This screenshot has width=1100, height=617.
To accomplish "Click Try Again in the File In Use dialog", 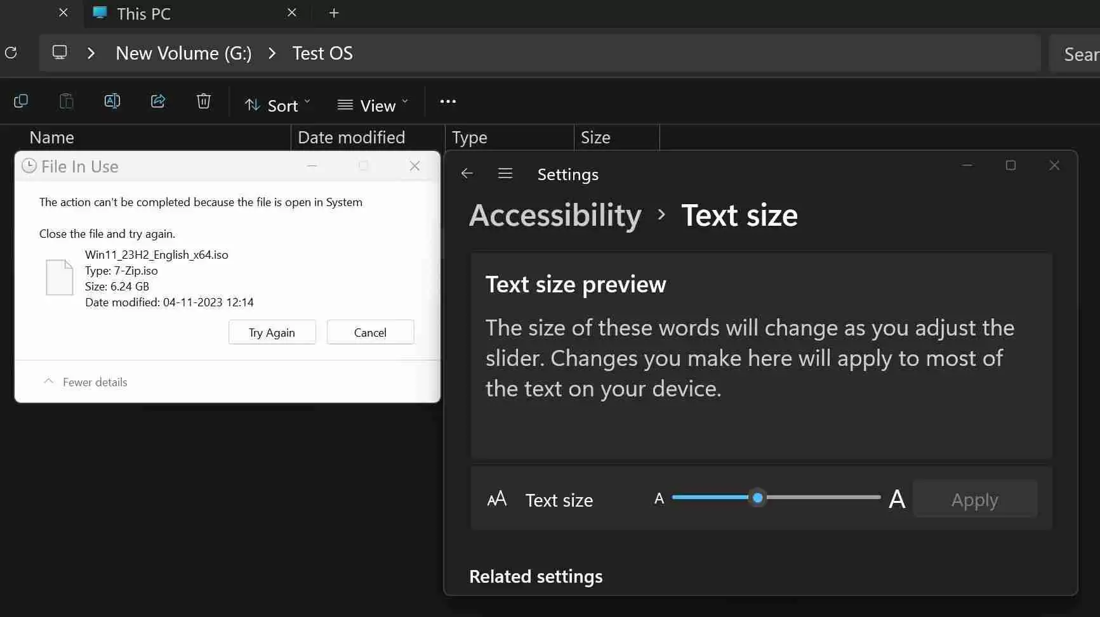I will pos(272,332).
